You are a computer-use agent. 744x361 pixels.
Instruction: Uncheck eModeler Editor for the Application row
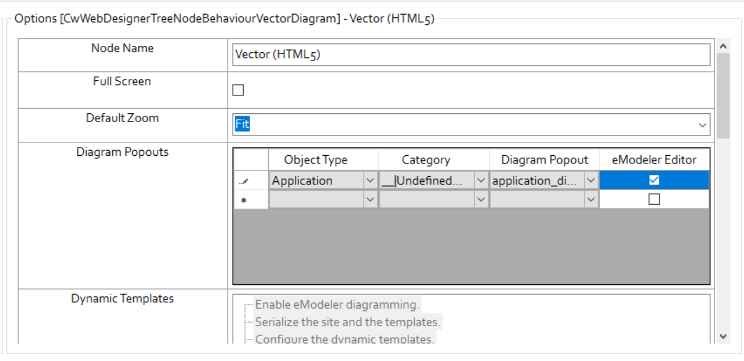654,180
